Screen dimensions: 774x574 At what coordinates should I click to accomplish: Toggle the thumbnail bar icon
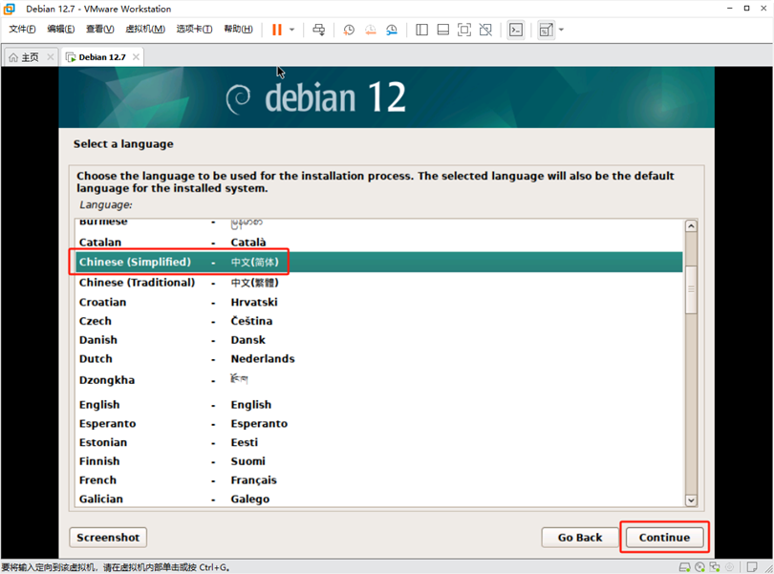pos(443,30)
